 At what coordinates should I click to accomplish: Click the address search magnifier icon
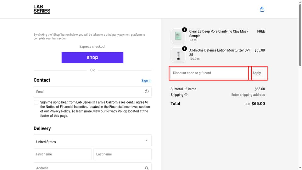click(x=147, y=168)
